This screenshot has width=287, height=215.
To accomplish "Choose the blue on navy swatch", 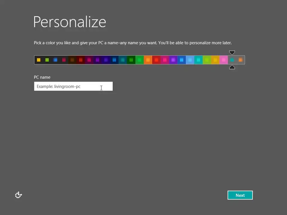I will tap(114, 60).
